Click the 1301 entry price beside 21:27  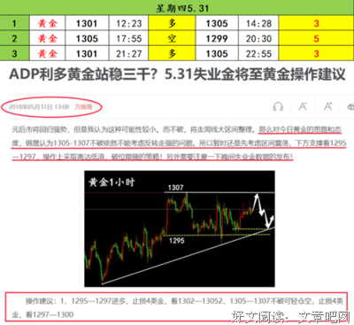[87, 54]
